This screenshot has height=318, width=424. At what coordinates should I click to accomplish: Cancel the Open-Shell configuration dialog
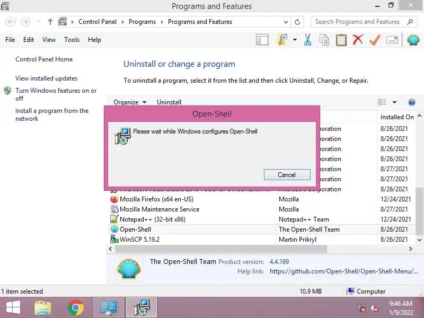tap(287, 175)
